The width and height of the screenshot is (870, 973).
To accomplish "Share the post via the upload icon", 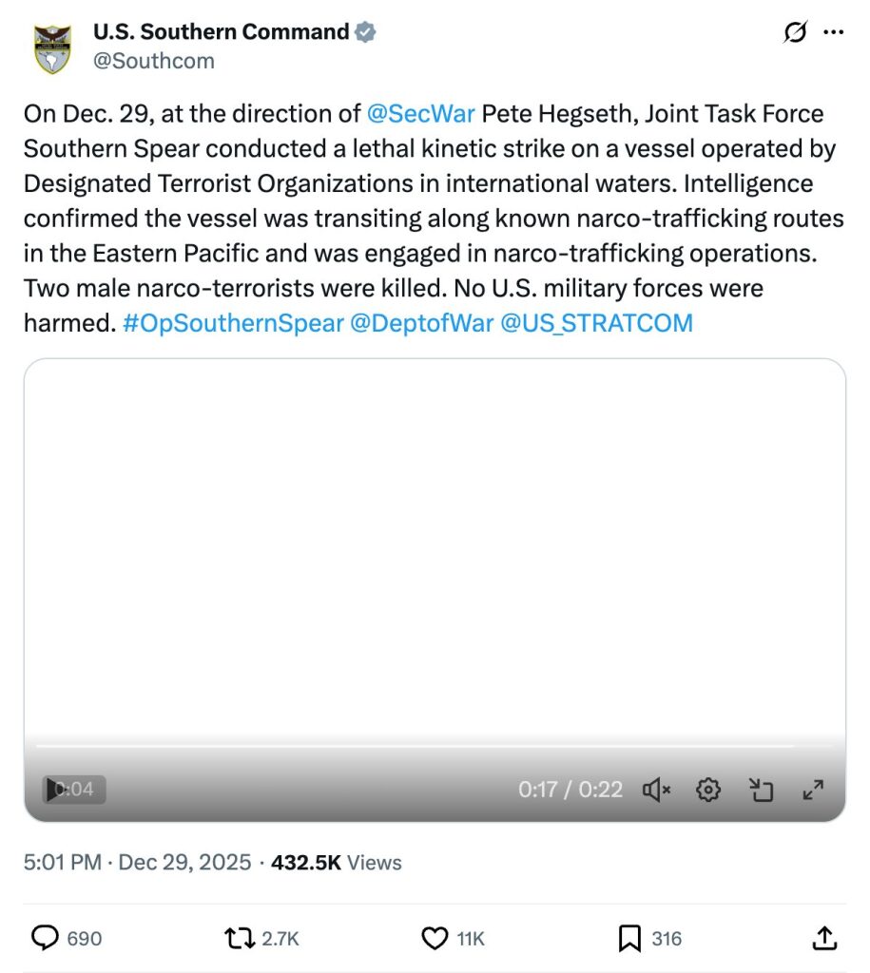I will pyautogui.click(x=825, y=939).
